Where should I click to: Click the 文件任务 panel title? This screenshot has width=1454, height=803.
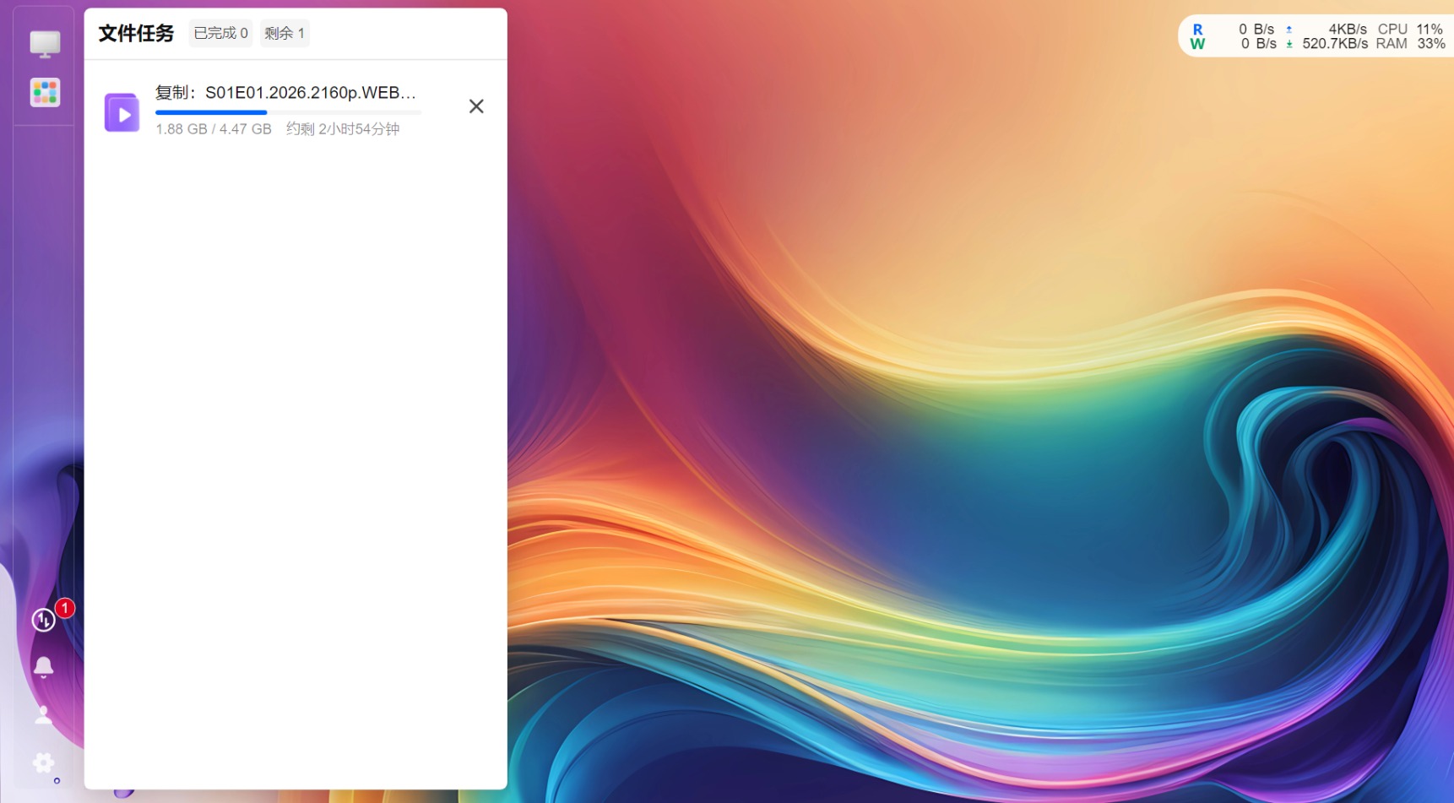coord(136,33)
